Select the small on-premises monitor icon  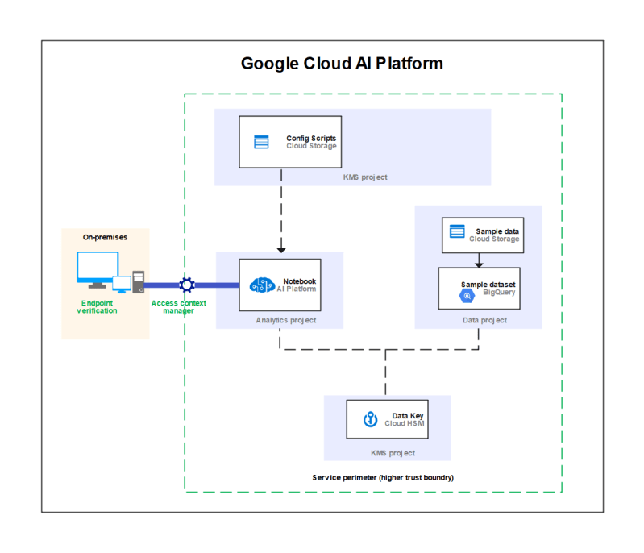coord(122,285)
